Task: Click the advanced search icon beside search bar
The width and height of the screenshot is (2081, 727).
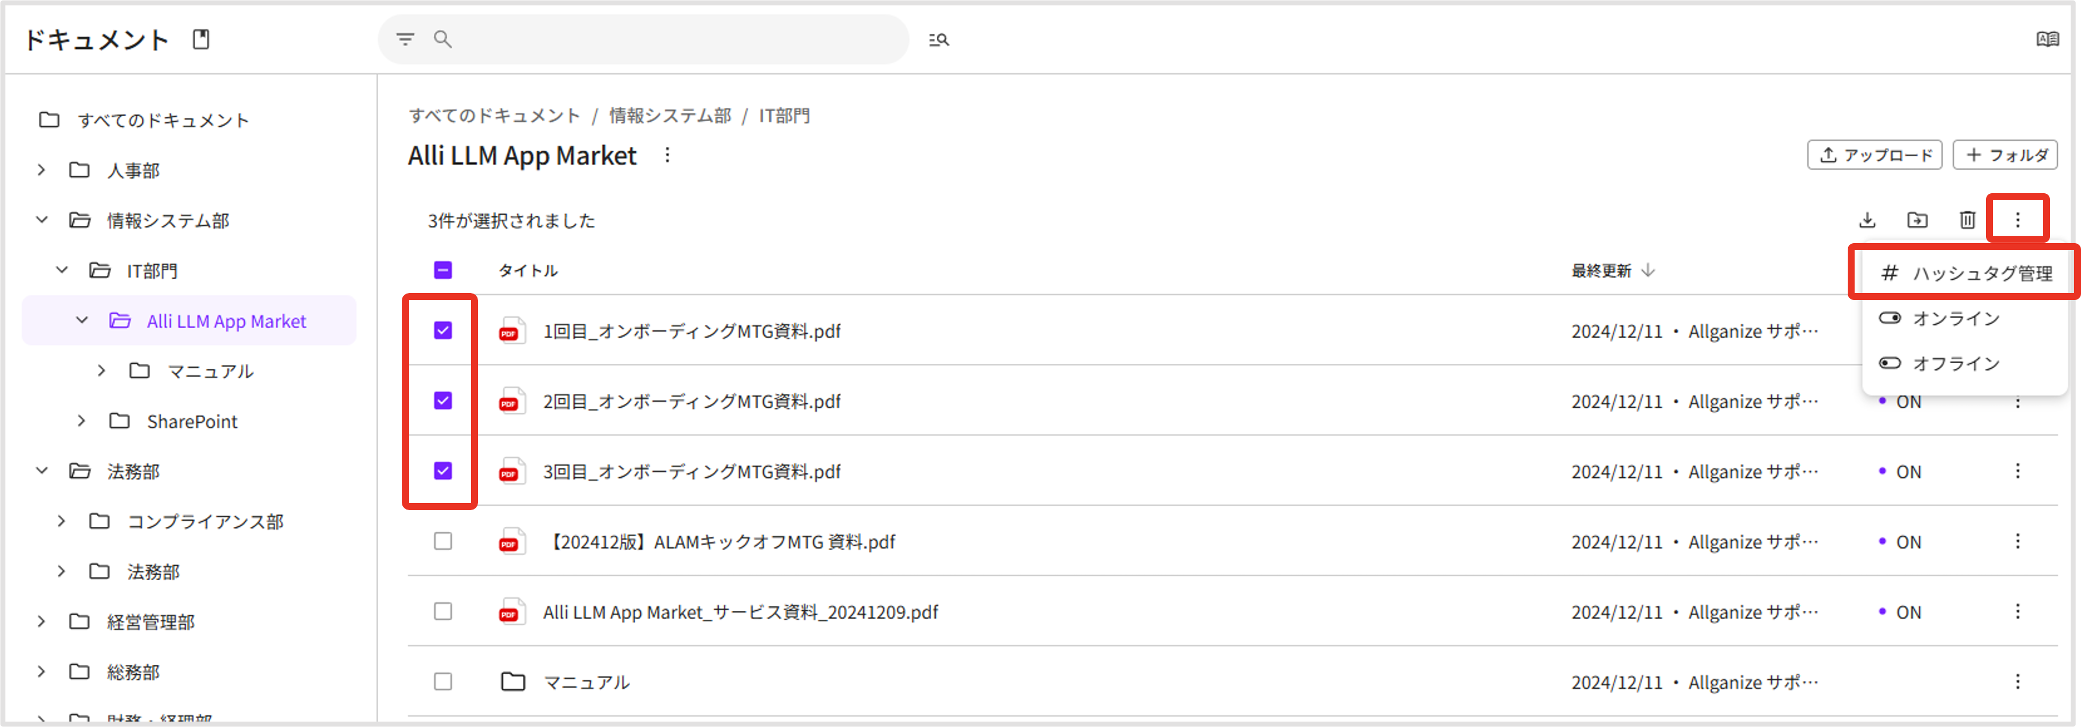Action: coord(938,40)
